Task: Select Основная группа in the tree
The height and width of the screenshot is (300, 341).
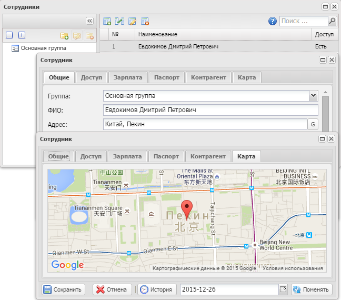Action: (x=43, y=48)
